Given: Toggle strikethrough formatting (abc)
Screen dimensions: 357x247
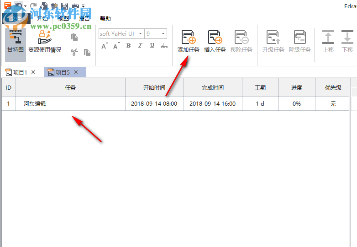Looking at the screenshot, I should point(164,46).
